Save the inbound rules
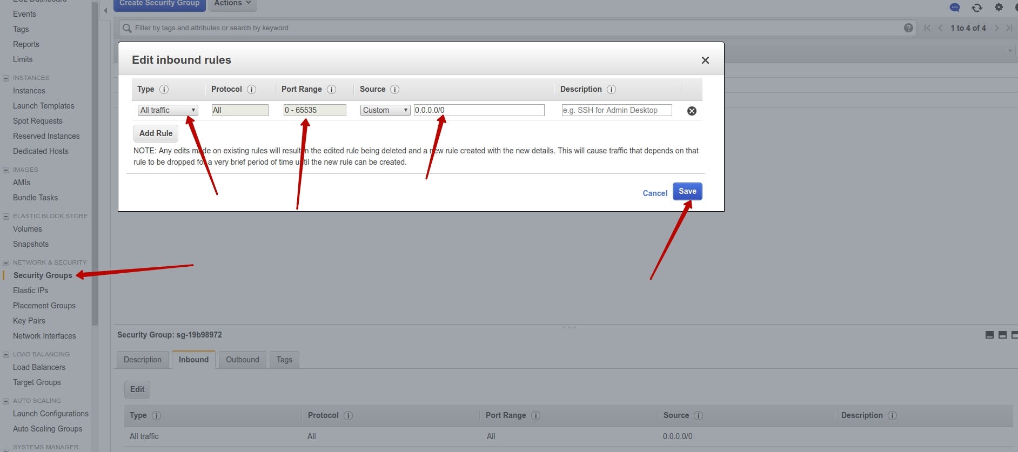Image resolution: width=1018 pixels, height=452 pixels. coord(687,191)
